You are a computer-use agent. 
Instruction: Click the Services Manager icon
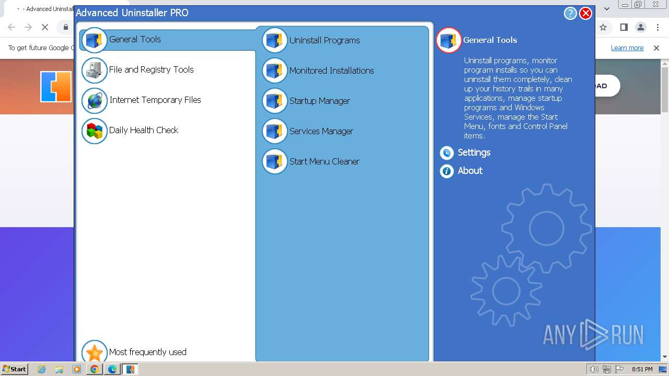[x=275, y=131]
